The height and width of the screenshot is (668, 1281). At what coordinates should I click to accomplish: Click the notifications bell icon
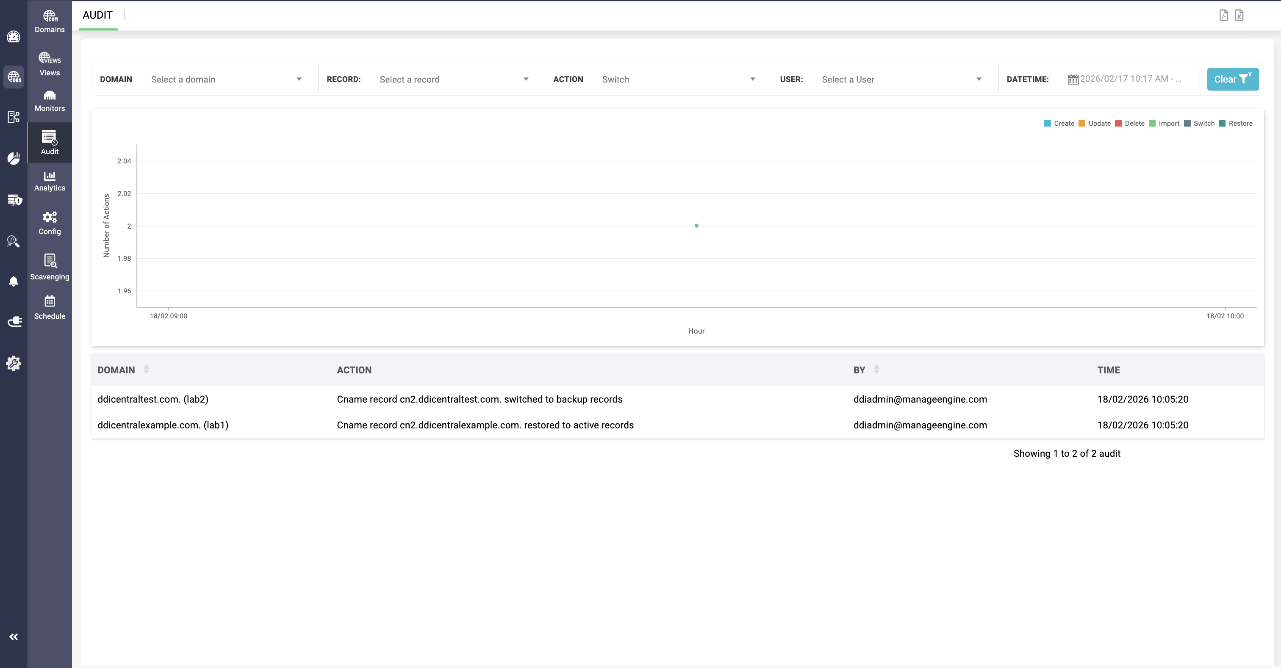[x=14, y=282]
